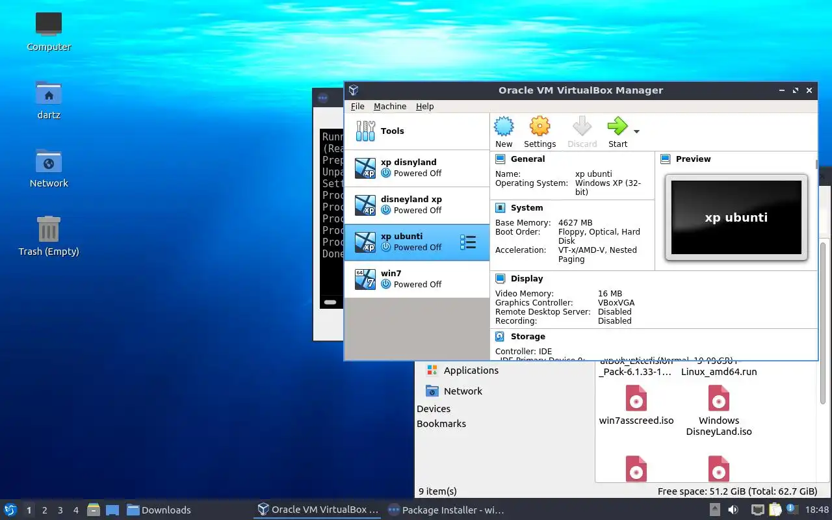Switch to workspace 2 in taskbar

point(44,510)
